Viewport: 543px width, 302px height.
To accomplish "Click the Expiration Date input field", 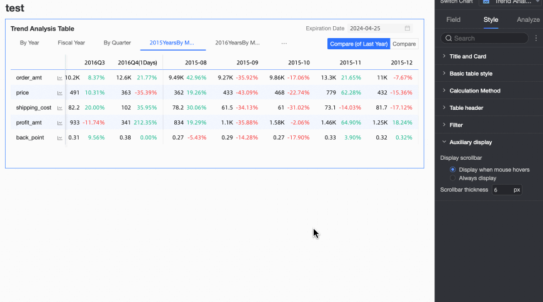I will [x=380, y=28].
